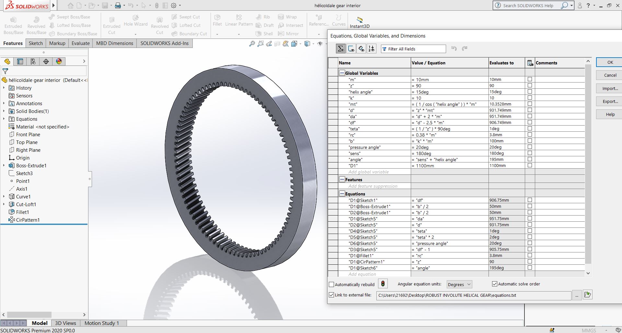Check the comment box for "helix angle" row
The height and width of the screenshot is (333, 622).
click(530, 92)
